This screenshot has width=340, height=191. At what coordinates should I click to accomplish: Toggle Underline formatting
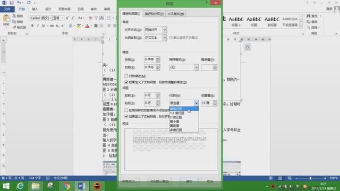pyautogui.click(x=44, y=26)
